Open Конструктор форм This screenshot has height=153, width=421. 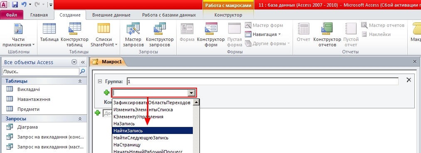point(211,35)
